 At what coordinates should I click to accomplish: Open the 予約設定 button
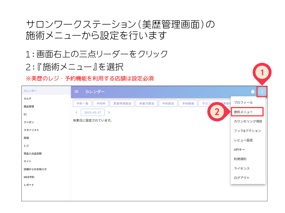[x=168, y=103]
